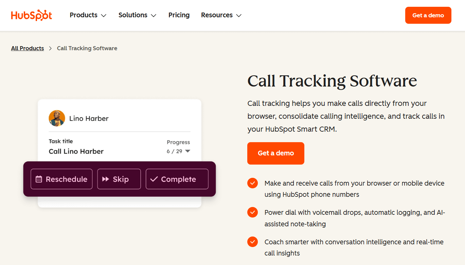Click the orange check beside "Coach smarter" bullet
Screen dimensions: 465x265
[252, 242]
